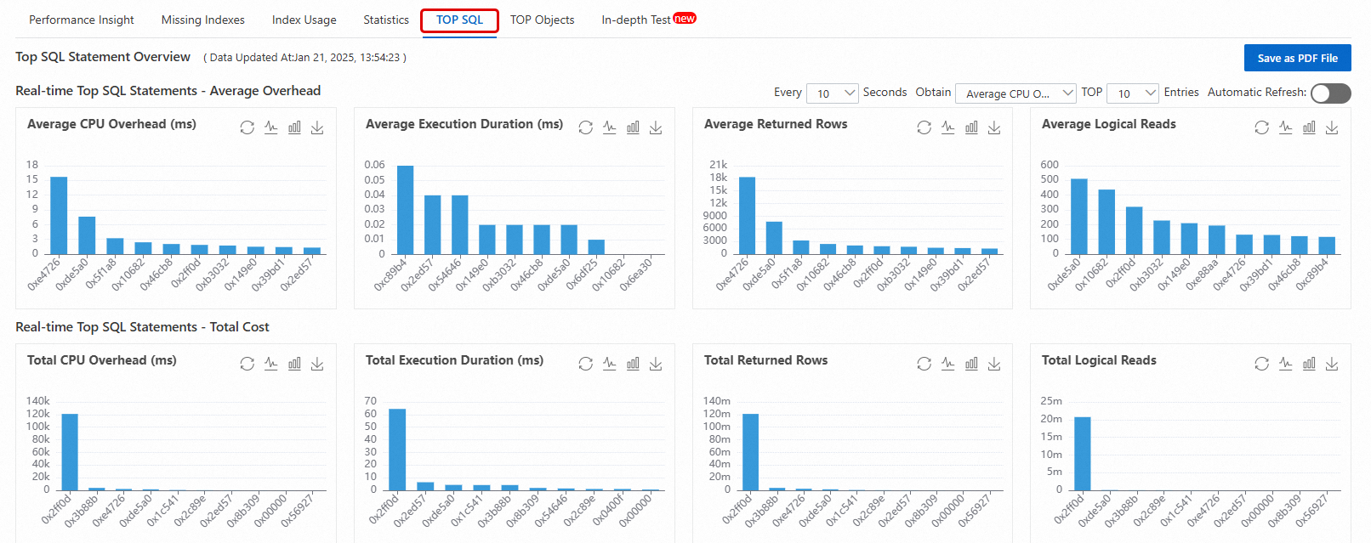Viewport: 1371px width, 543px height.
Task: Enable the Automatic Refresh switch
Action: 1330,93
